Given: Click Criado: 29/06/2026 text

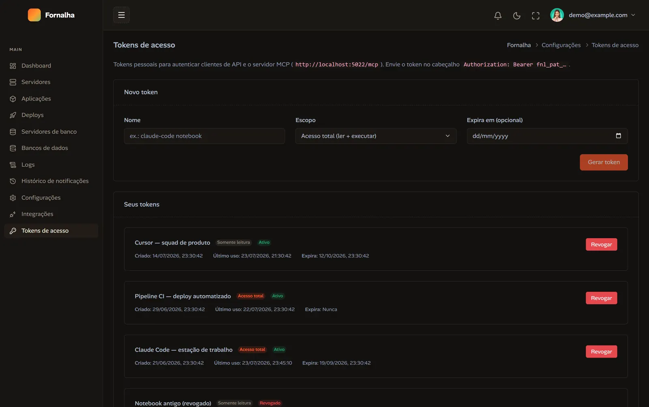Looking at the screenshot, I should coord(170,309).
